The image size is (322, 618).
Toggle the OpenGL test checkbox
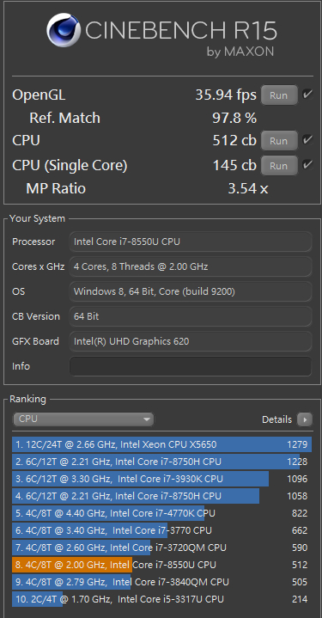click(307, 95)
